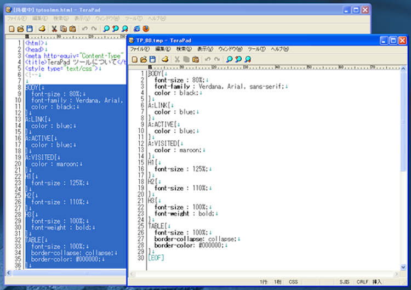Open Firefox browser icon in tptoolmn.html toolbar
The height and width of the screenshot is (290, 411).
[146, 29]
